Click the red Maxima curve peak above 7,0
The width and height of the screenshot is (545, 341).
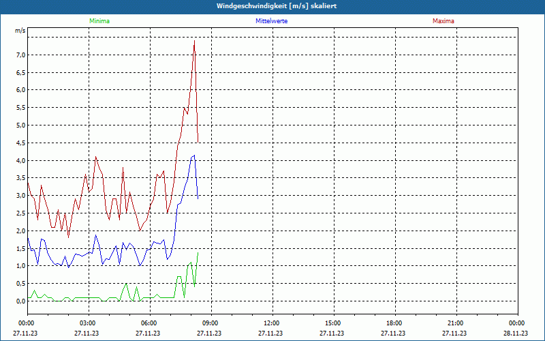pos(194,42)
